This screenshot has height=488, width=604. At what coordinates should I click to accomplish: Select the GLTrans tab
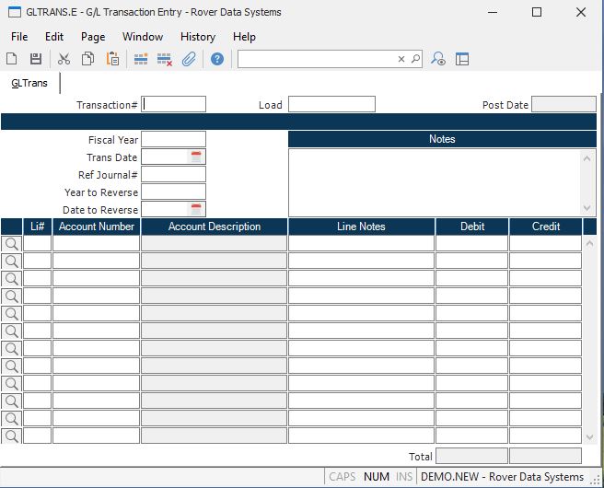click(29, 83)
